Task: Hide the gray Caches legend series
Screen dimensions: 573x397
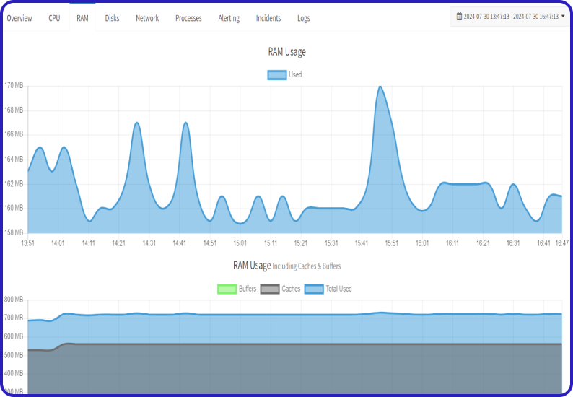Action: tap(269, 289)
